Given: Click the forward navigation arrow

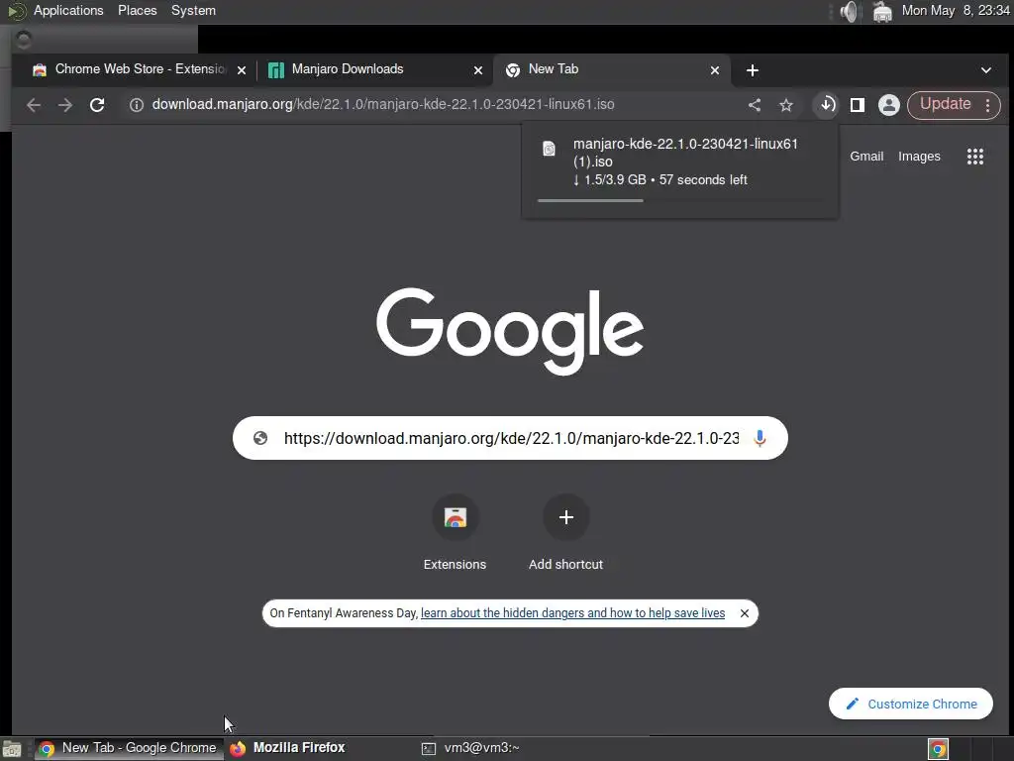Looking at the screenshot, I should [65, 105].
